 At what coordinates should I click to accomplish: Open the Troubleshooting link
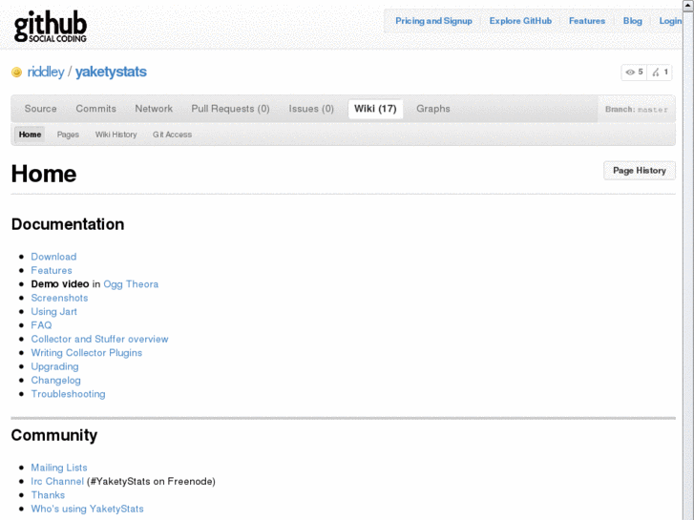[68, 394]
